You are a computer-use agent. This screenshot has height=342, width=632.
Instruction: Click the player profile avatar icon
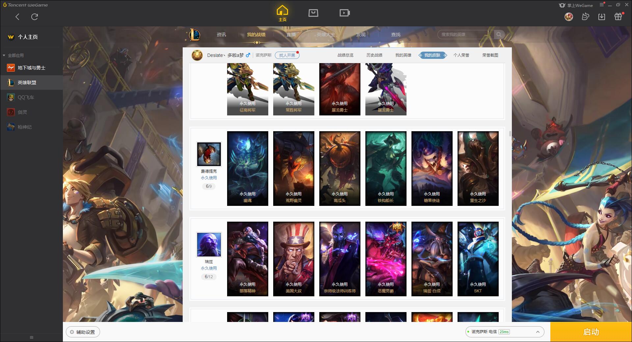tap(197, 55)
